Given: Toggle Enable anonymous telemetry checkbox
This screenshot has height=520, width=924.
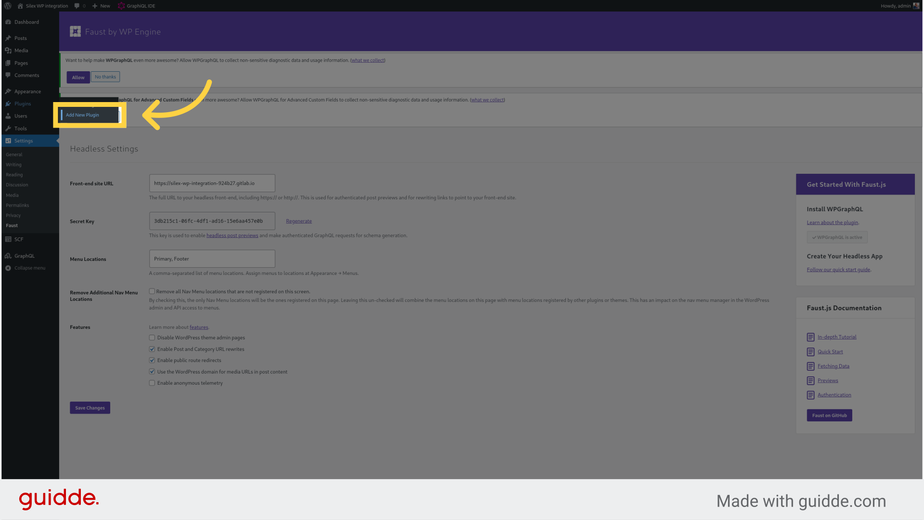Looking at the screenshot, I should pyautogui.click(x=152, y=383).
